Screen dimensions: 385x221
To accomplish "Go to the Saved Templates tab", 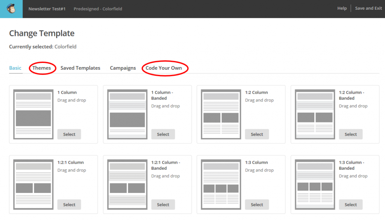I will 80,68.
